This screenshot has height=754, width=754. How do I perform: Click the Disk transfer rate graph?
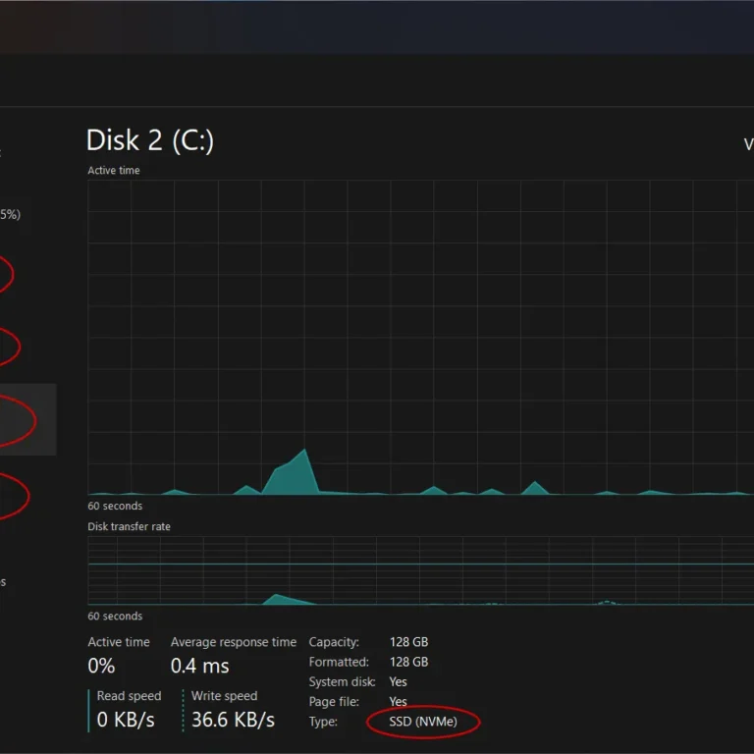421,570
